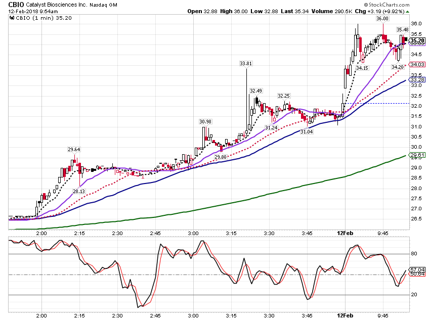The width and height of the screenshot is (430, 320).
Task: Click the 36.00 peak annotation on the chart
Action: (x=382, y=18)
